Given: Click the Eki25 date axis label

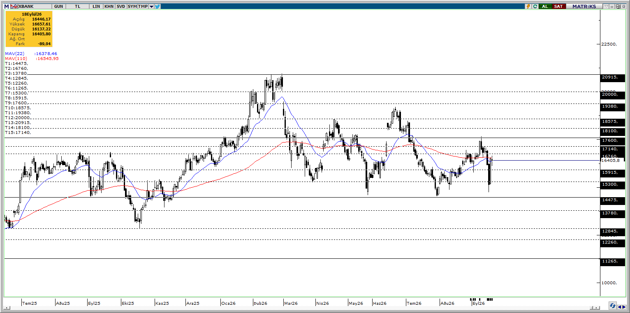Looking at the screenshot, I should [x=127, y=304].
